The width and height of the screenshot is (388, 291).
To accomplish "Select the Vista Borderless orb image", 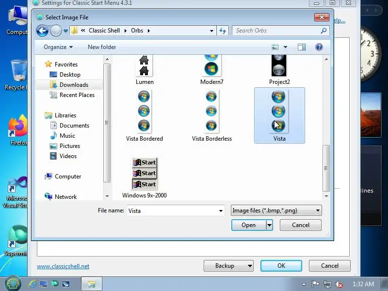I will (x=211, y=116).
